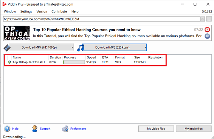Image resolution: width=214 pixels, height=139 pixels.
Task: Clear the URL field with the X button
Action: click(x=202, y=19)
